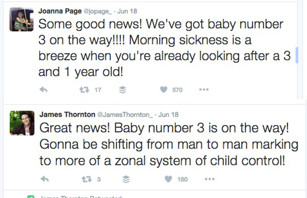Open more options on Joanna Page's tweet

(204, 90)
